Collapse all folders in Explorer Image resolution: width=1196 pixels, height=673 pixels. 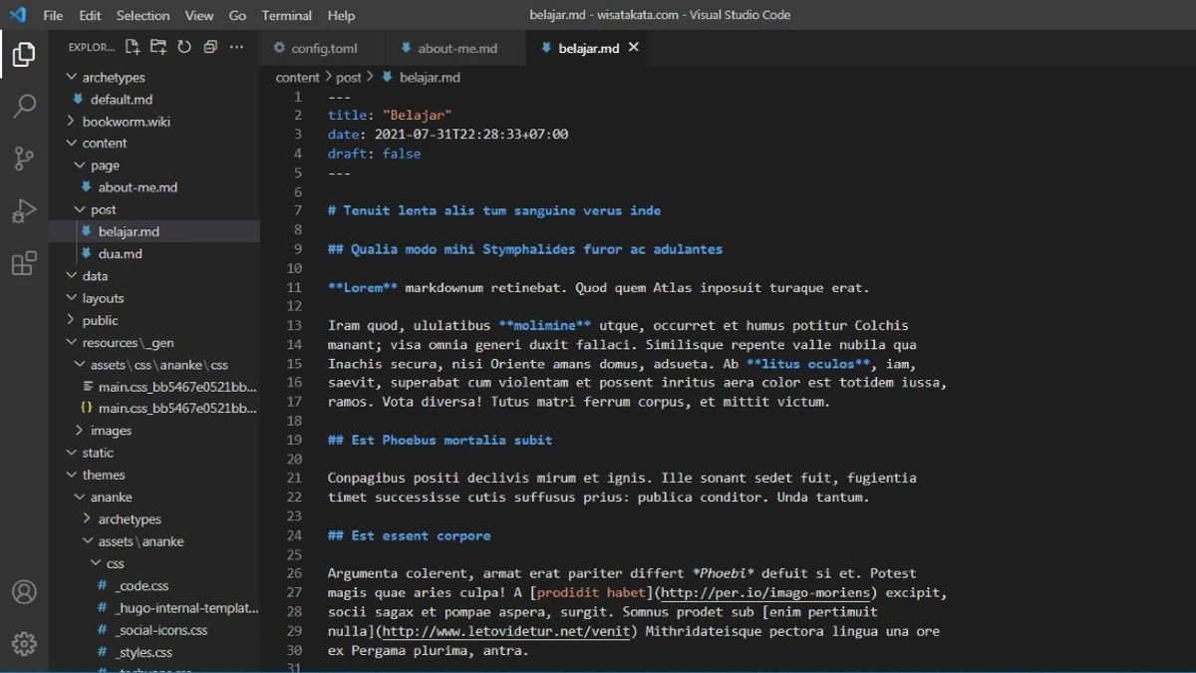210,47
